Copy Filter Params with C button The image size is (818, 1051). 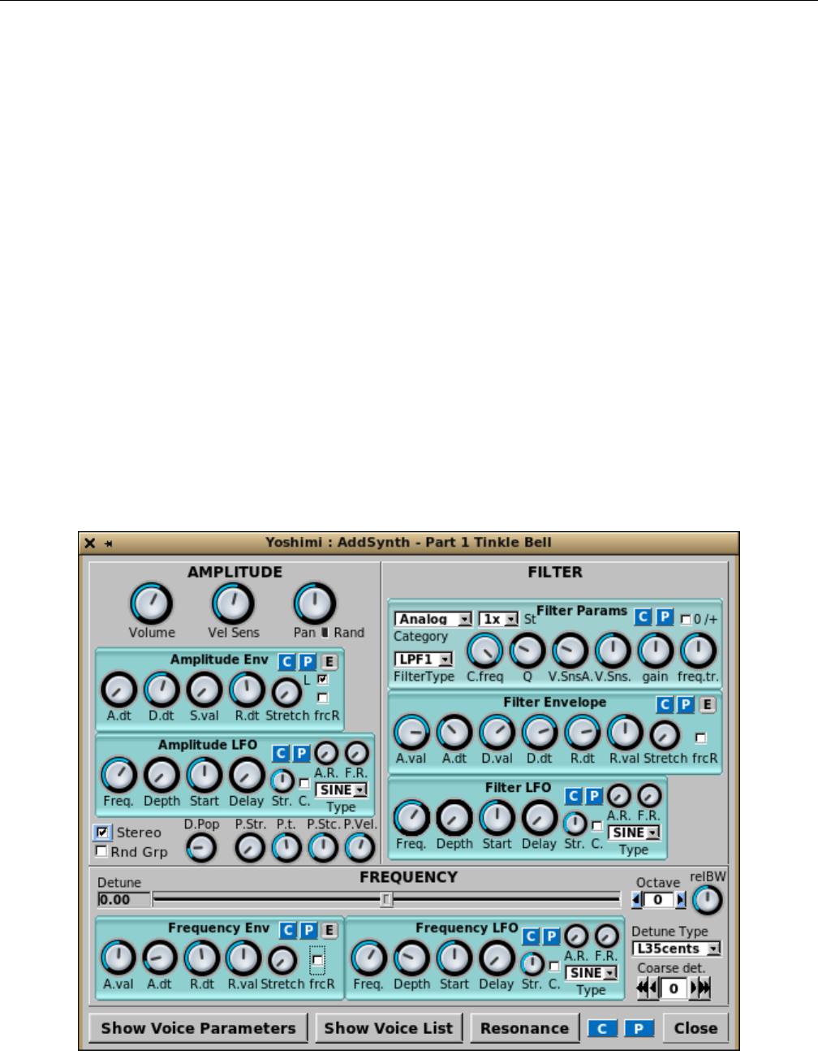tap(643, 617)
